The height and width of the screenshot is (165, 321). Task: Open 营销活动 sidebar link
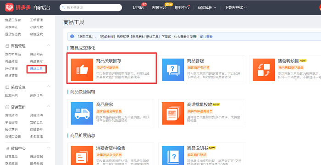[x=11, y=115]
